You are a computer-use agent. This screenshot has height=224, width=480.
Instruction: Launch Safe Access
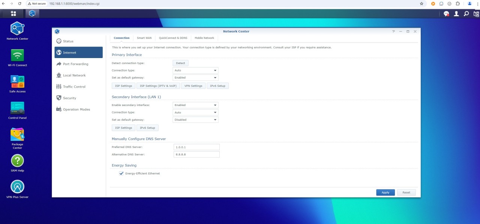(17, 82)
